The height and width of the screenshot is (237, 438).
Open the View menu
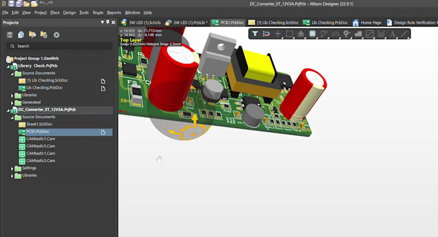tap(26, 13)
